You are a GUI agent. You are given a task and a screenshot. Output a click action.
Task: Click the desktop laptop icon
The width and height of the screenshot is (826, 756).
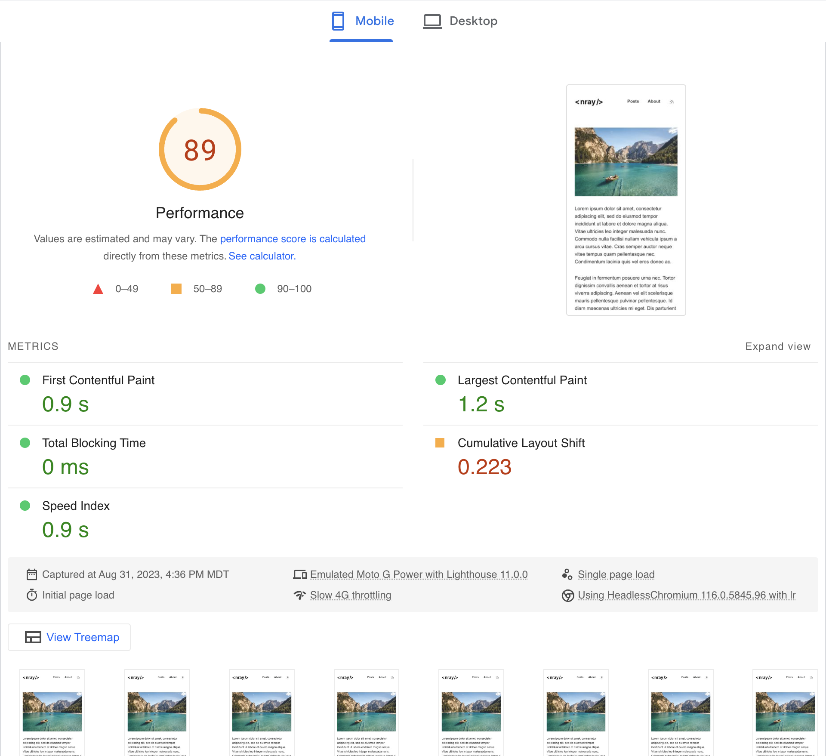(432, 21)
